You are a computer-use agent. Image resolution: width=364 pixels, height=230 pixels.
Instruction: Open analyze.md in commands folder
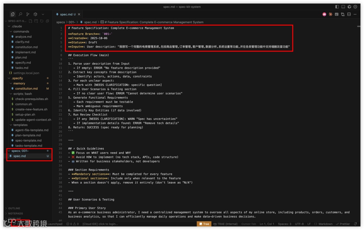pyautogui.click(x=23, y=37)
